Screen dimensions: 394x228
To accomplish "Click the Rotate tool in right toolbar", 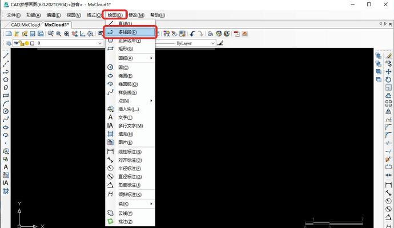I will pos(388,79).
